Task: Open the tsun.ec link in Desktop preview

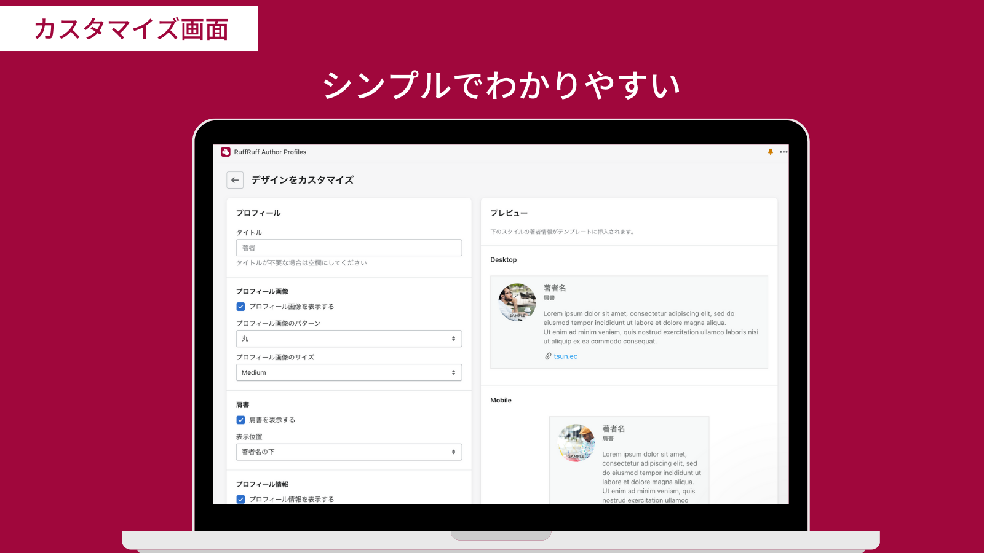Action: click(565, 356)
